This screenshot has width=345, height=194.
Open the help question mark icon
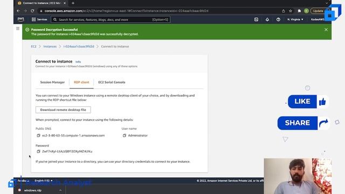(278, 19)
